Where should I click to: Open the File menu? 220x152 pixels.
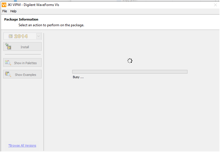click(5, 11)
